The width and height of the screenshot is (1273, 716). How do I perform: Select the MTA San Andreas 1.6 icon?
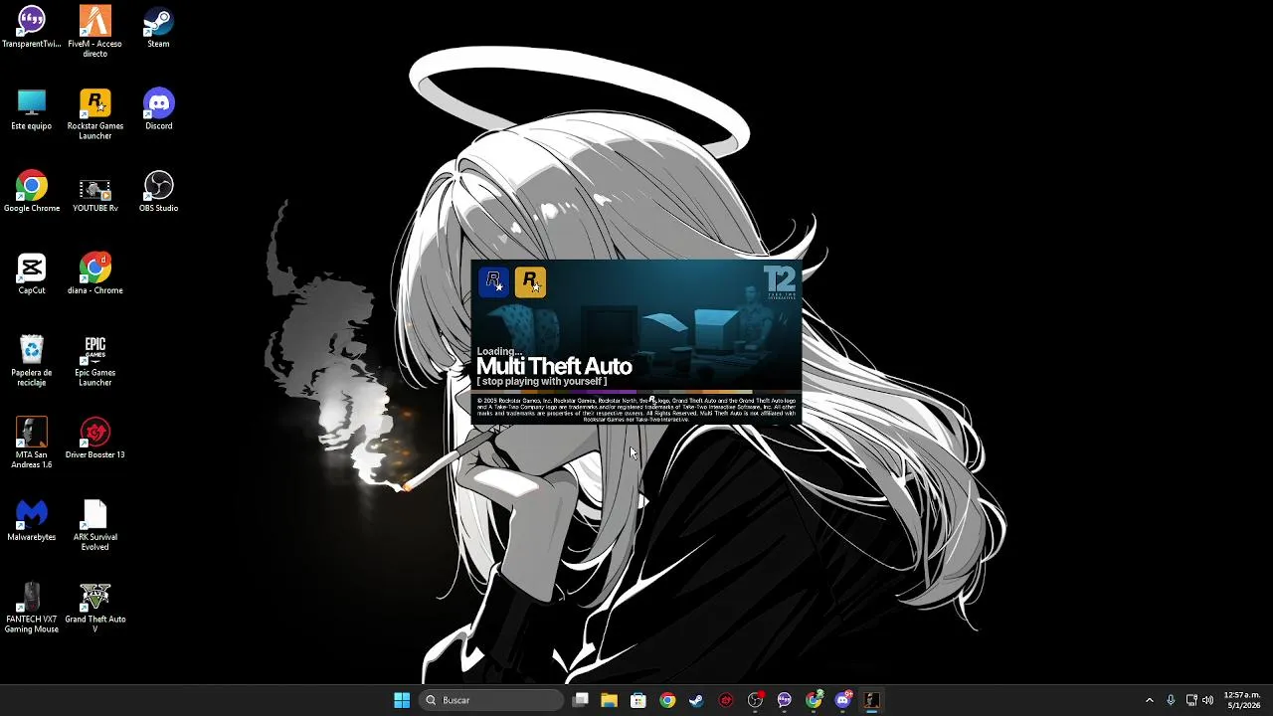[x=32, y=444]
